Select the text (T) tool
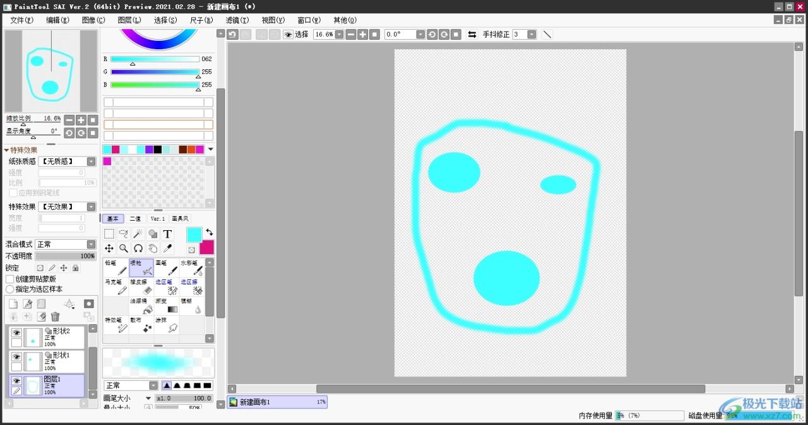808x425 pixels. pos(167,234)
